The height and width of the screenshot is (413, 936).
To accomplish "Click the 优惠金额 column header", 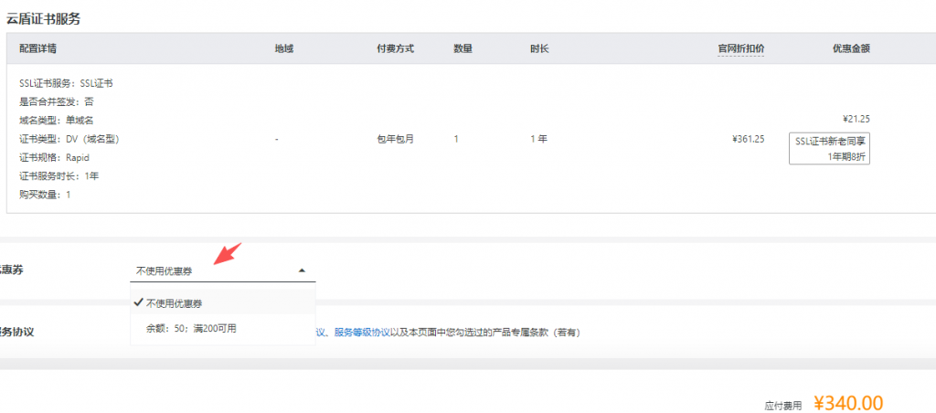I will pos(850,48).
